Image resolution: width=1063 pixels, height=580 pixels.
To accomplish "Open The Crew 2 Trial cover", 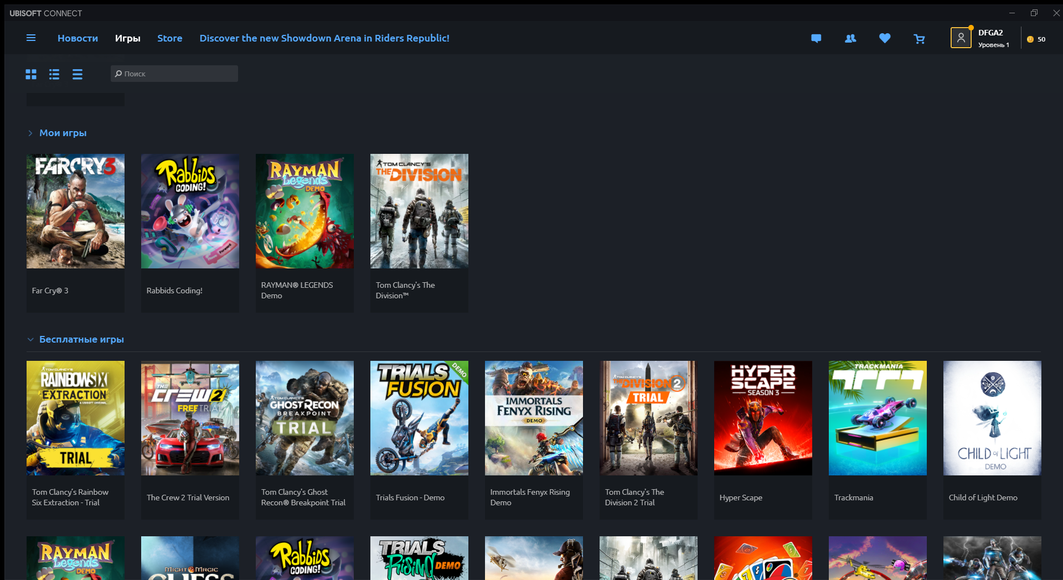I will 190,418.
